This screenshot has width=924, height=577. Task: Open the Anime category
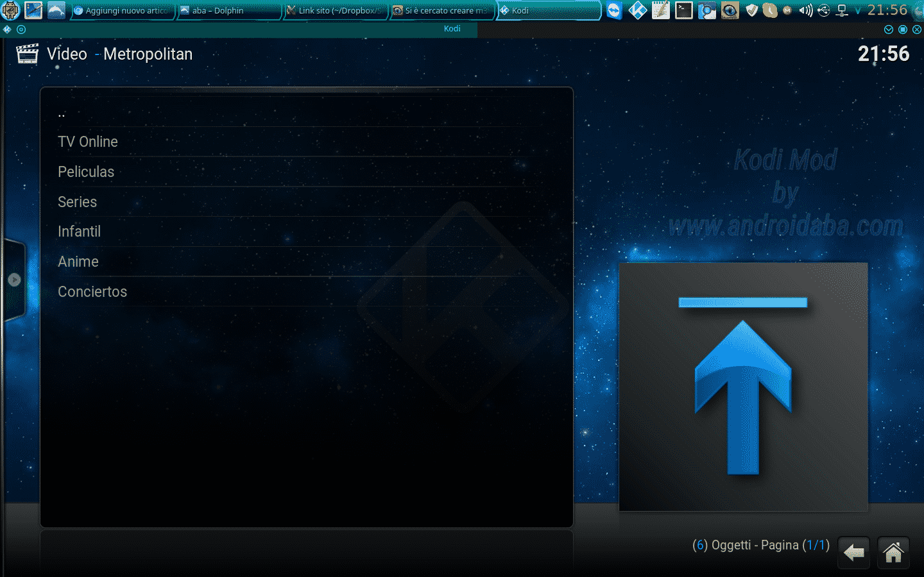[307, 262]
